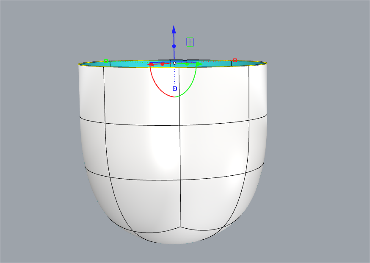
Task: Click the red rotation arc
Action: click(x=157, y=86)
